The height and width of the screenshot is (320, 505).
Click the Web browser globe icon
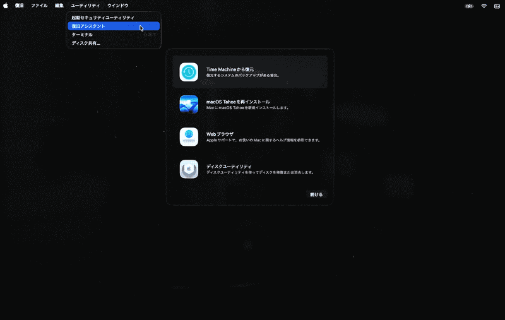coord(189,137)
